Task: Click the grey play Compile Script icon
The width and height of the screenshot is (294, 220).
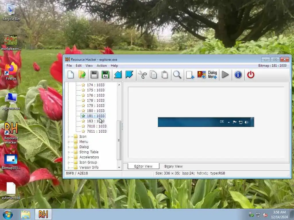Action: pyautogui.click(x=225, y=75)
